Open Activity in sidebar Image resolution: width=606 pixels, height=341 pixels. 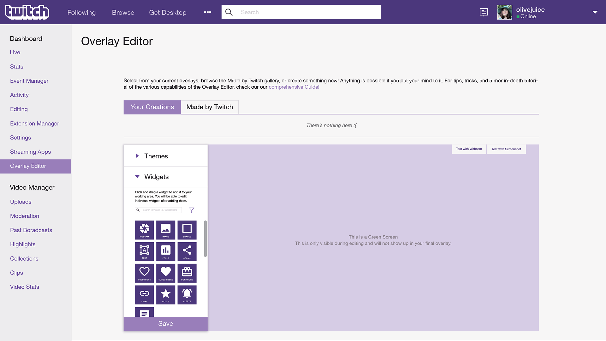click(19, 95)
